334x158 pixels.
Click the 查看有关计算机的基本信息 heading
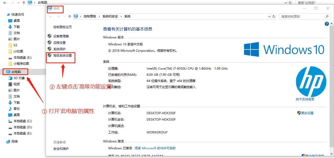(128, 29)
